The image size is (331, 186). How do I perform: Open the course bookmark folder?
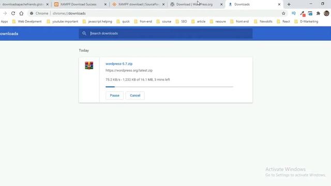tap(164, 22)
